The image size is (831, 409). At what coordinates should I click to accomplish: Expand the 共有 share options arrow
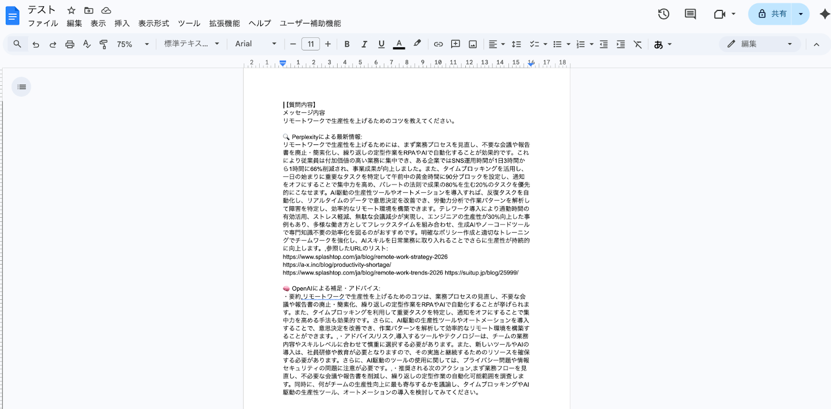[801, 14]
